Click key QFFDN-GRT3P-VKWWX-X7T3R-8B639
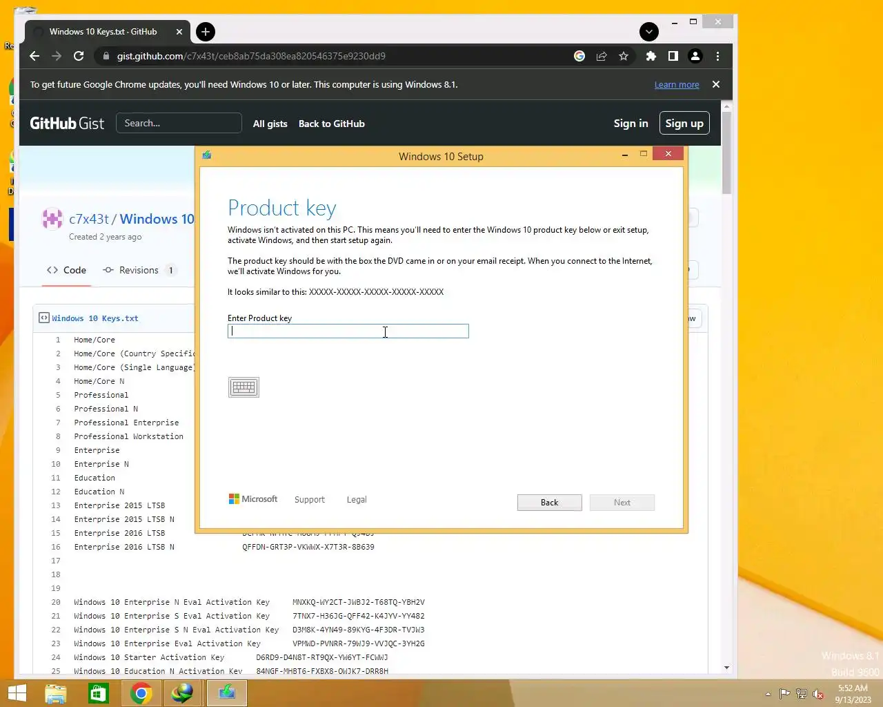Viewport: 883px width, 707px height. click(308, 547)
